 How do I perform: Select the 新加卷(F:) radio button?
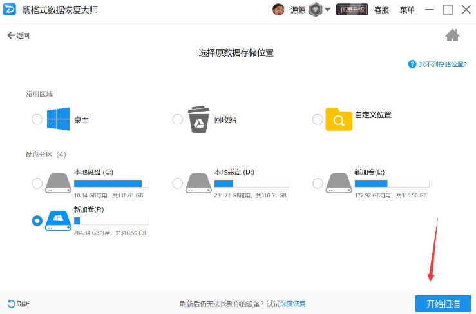tap(37, 221)
